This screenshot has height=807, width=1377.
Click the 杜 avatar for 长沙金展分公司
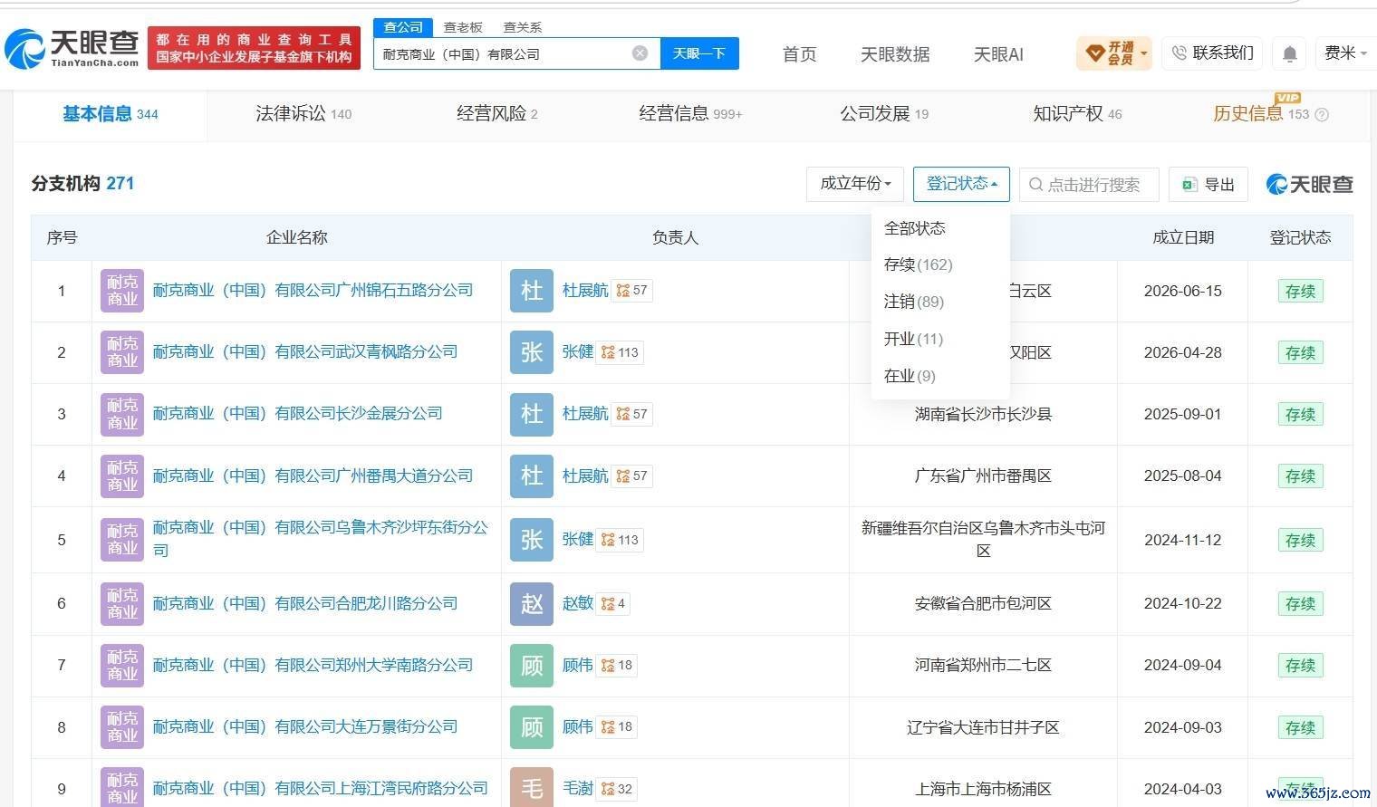532,414
